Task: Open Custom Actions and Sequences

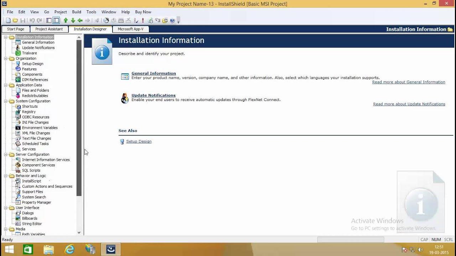Action: [x=47, y=186]
